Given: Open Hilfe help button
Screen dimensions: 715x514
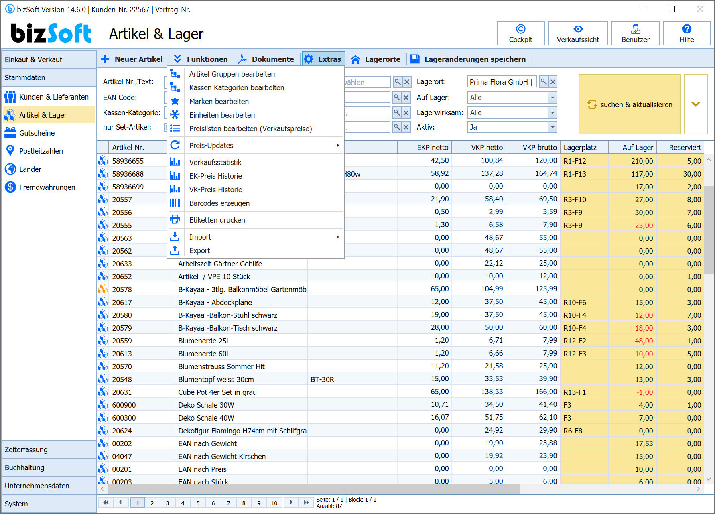Looking at the screenshot, I should [x=687, y=33].
